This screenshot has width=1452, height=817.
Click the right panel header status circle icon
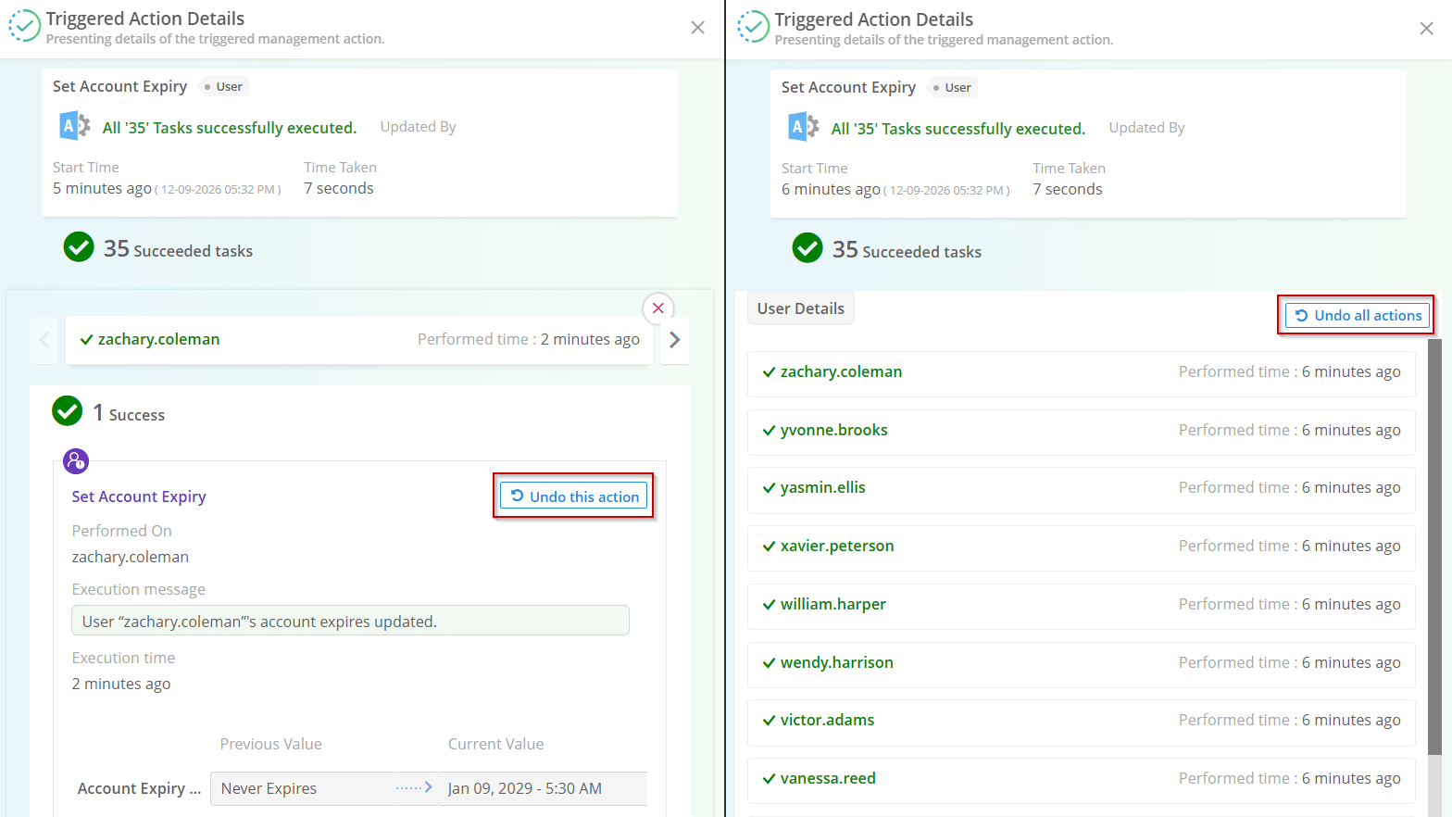pos(753,27)
